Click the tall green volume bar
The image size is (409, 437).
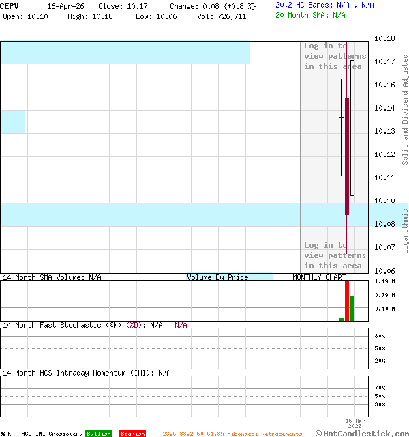tap(352, 308)
